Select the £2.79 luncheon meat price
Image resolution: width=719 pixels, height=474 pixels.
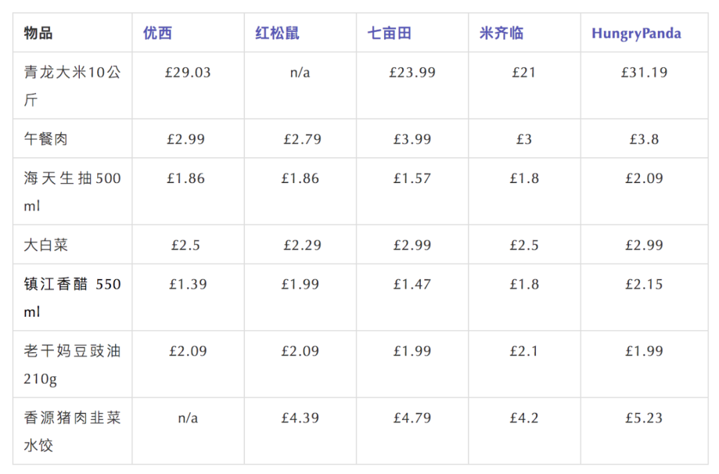(x=302, y=139)
